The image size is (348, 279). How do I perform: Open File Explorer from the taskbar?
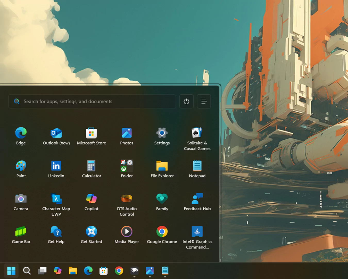[x=73, y=271]
